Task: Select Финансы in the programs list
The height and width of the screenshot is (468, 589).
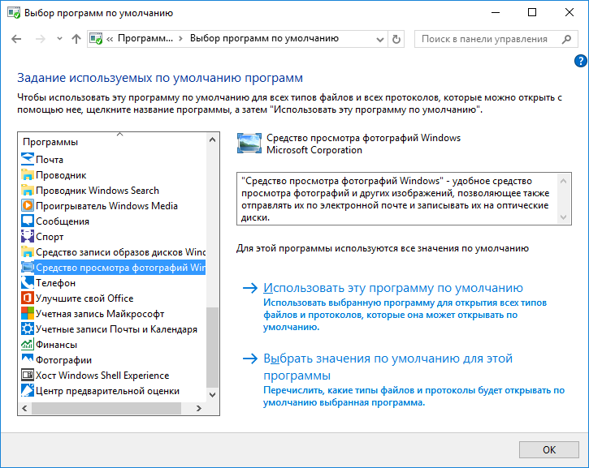Action: tap(56, 344)
